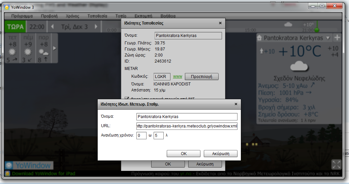Open the Πρόγραμμα menu
Image resolution: width=349 pixels, height=184 pixels.
click(x=22, y=16)
